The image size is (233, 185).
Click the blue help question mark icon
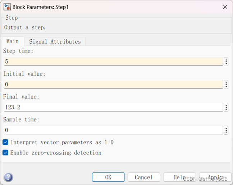pyautogui.click(x=8, y=177)
